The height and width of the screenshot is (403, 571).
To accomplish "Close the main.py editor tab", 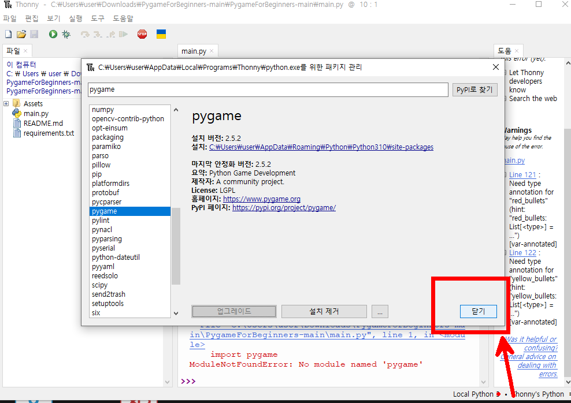I will point(212,51).
